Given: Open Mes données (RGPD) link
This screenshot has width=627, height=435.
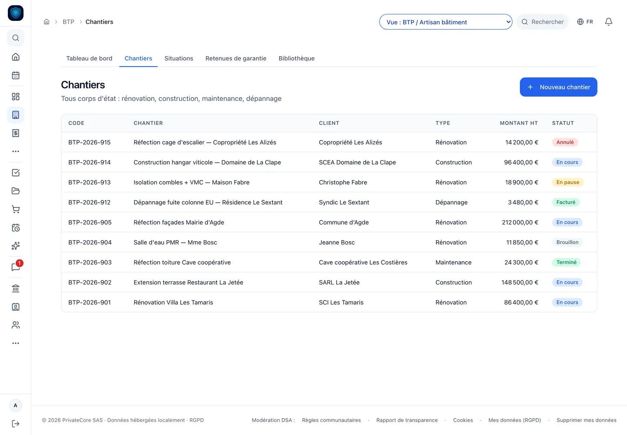Looking at the screenshot, I should click(515, 420).
